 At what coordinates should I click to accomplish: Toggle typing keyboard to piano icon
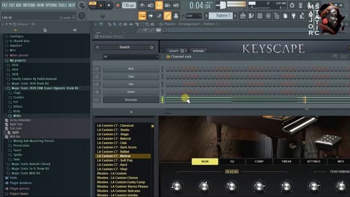[142, 16]
